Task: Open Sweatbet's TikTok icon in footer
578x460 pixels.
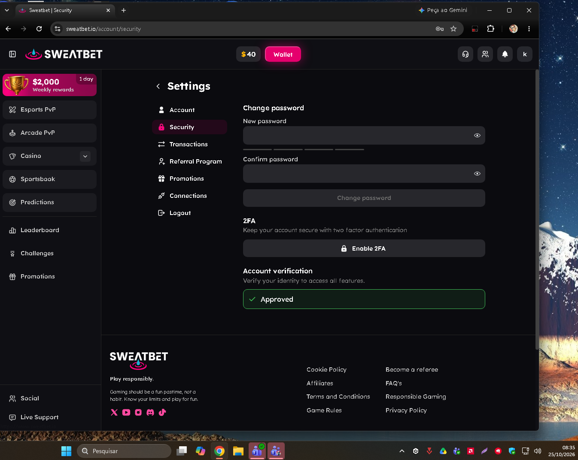Action: coord(162,412)
